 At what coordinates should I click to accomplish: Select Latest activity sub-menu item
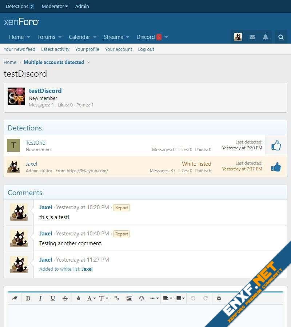55,49
